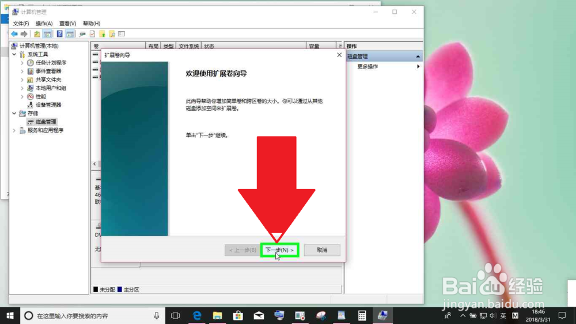Close the 扩展卷向导 dialog
Screen dimensions: 576x324
[339, 55]
